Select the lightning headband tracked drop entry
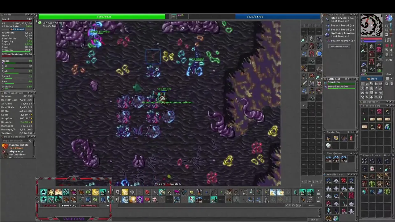This screenshot has width=395, height=222. point(339,35)
